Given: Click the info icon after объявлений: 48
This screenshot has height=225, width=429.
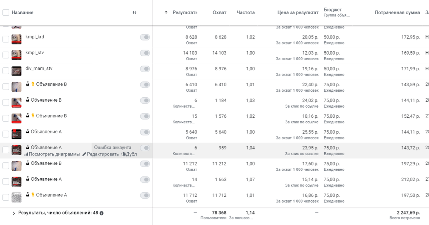Looking at the screenshot, I should click(102, 213).
